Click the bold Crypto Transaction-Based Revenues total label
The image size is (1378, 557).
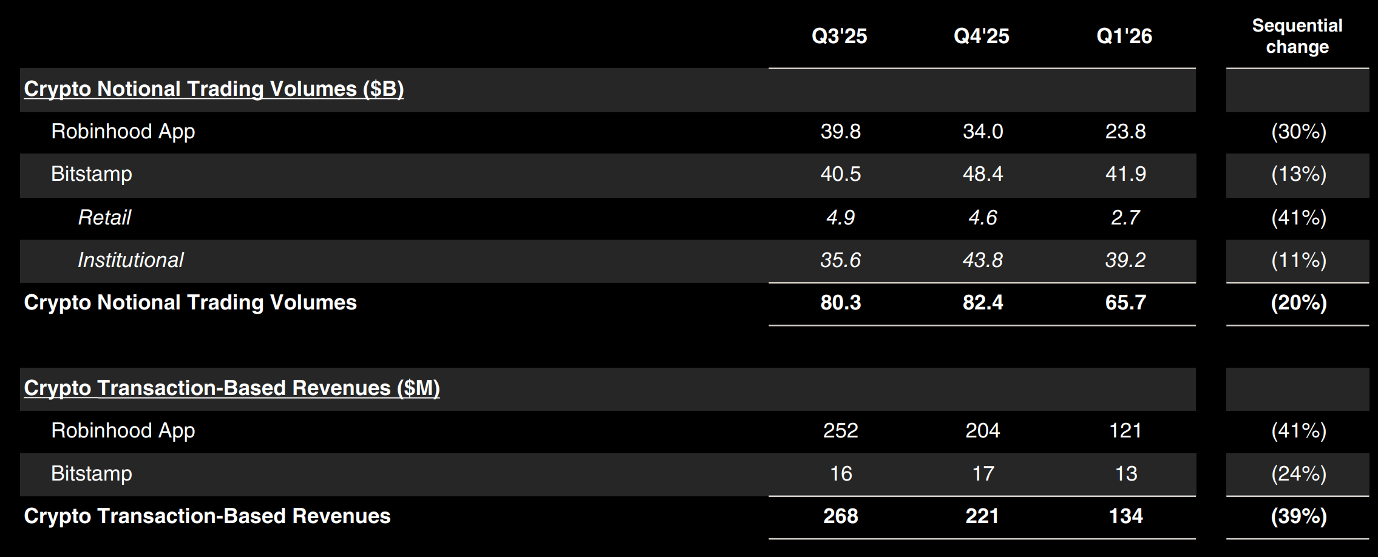point(207,516)
